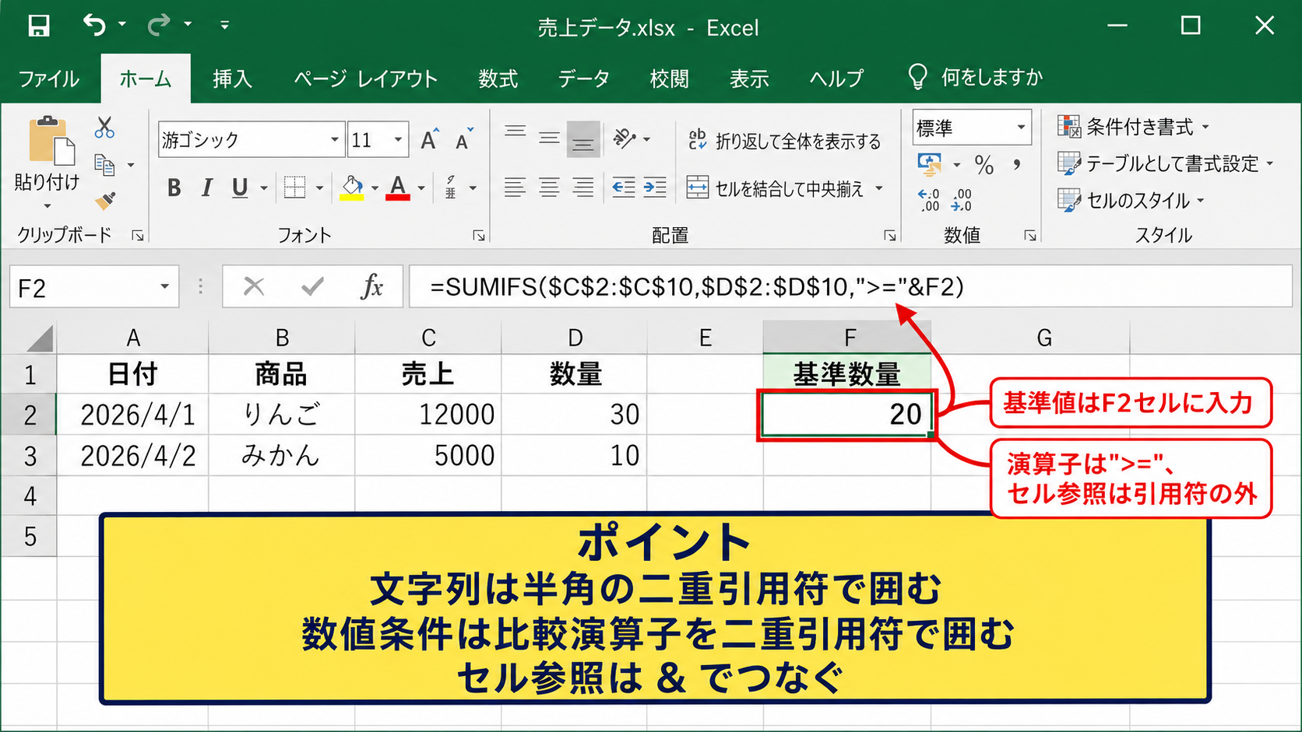The image size is (1302, 732).
Task: Increase font size with large A icon
Action: coord(430,139)
